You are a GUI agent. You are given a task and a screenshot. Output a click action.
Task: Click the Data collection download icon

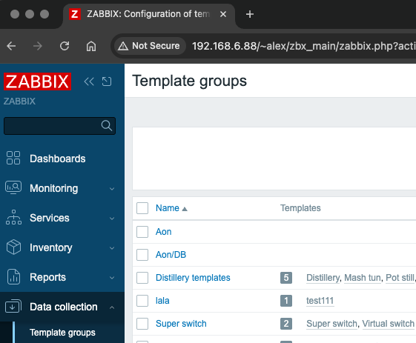[13, 307]
